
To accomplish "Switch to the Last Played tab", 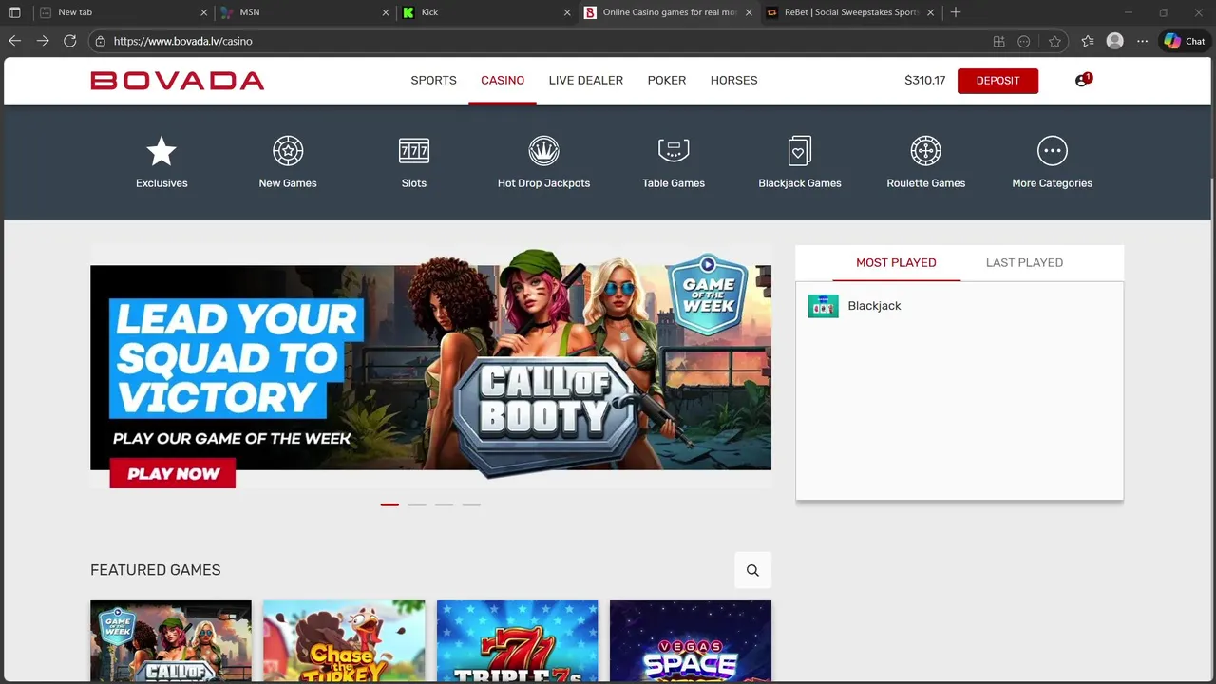I will [x=1024, y=262].
